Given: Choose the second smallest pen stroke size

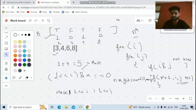Looking at the screenshot, I should [x=19, y=35].
